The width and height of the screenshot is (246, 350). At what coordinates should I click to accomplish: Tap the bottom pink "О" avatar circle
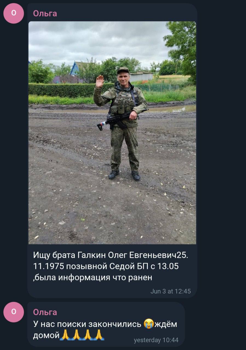click(x=14, y=312)
